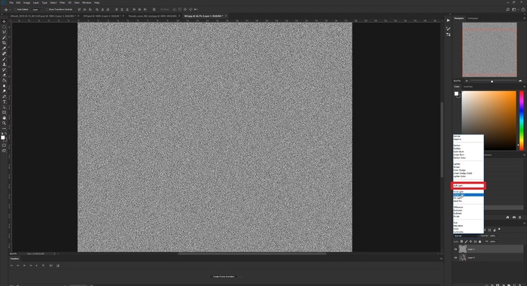This screenshot has height=286, width=527.
Task: Click the Create Frame Animation button
Action: [224, 276]
